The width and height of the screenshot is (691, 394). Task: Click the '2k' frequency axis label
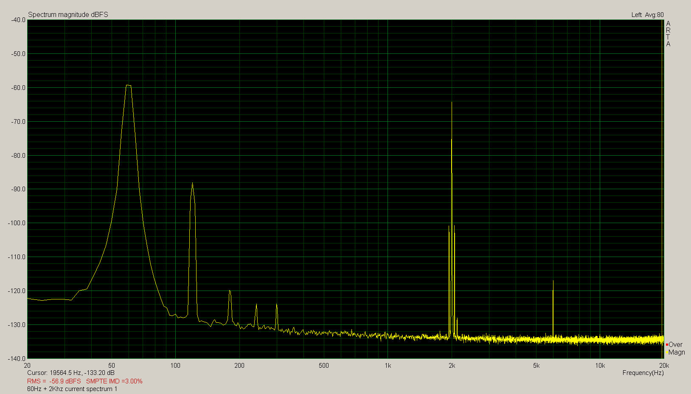452,365
